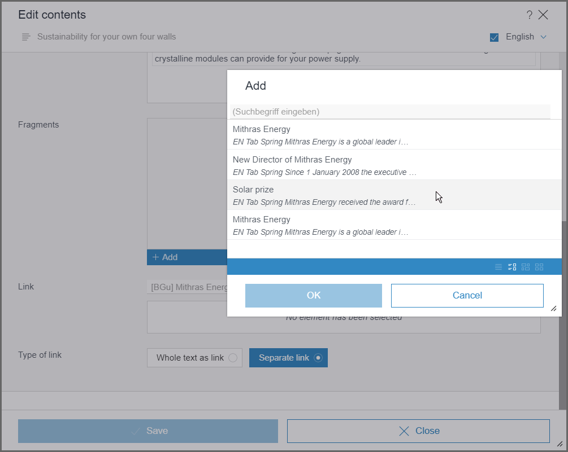Image resolution: width=568 pixels, height=452 pixels.
Task: Click the Close button at bottom
Action: (418, 431)
